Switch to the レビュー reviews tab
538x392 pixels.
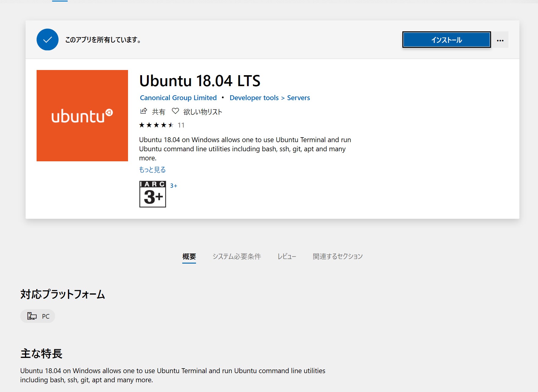click(x=287, y=256)
